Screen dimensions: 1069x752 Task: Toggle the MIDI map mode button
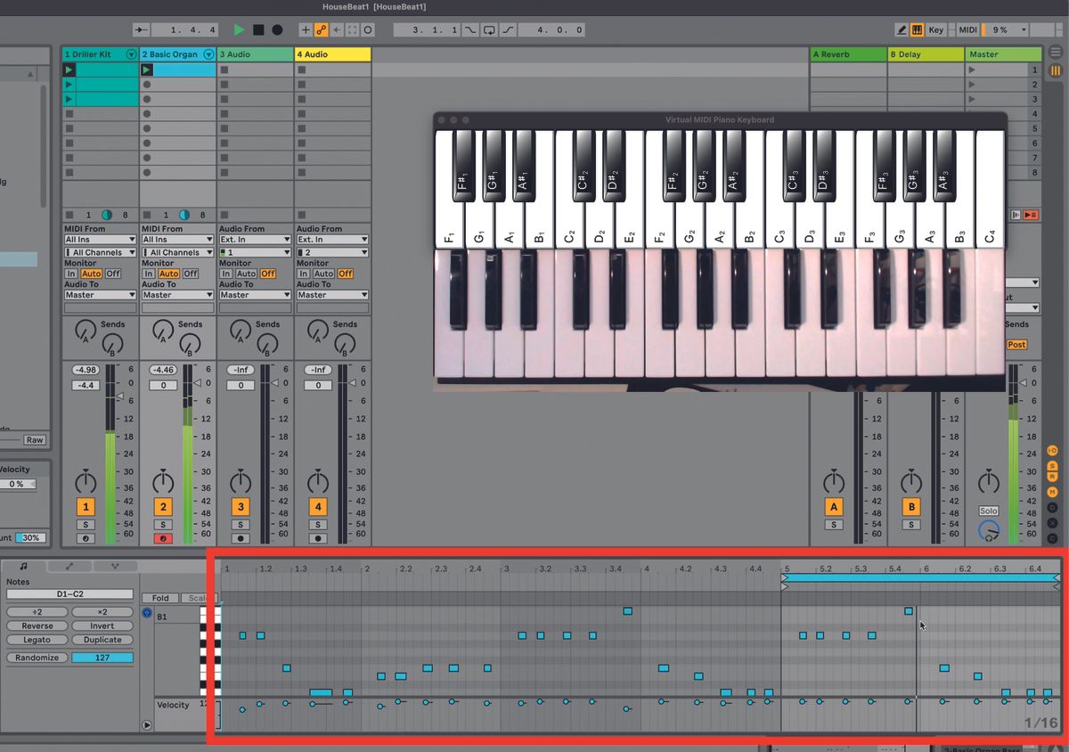point(967,29)
